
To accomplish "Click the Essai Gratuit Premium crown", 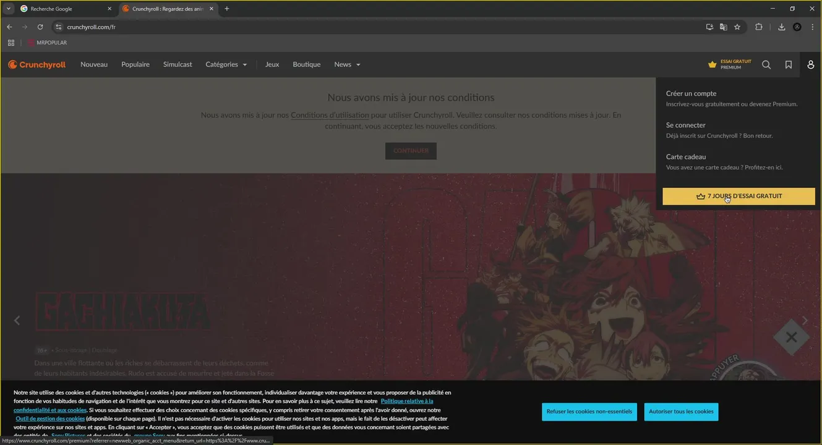I will (730, 64).
